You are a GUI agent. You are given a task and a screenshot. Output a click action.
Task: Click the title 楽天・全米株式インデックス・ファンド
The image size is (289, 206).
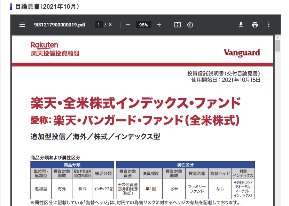coord(136,103)
